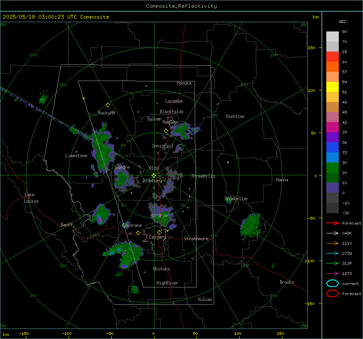The image size is (363, 339).
Task: Click the Airdrie label on the map
Action: tap(159, 215)
